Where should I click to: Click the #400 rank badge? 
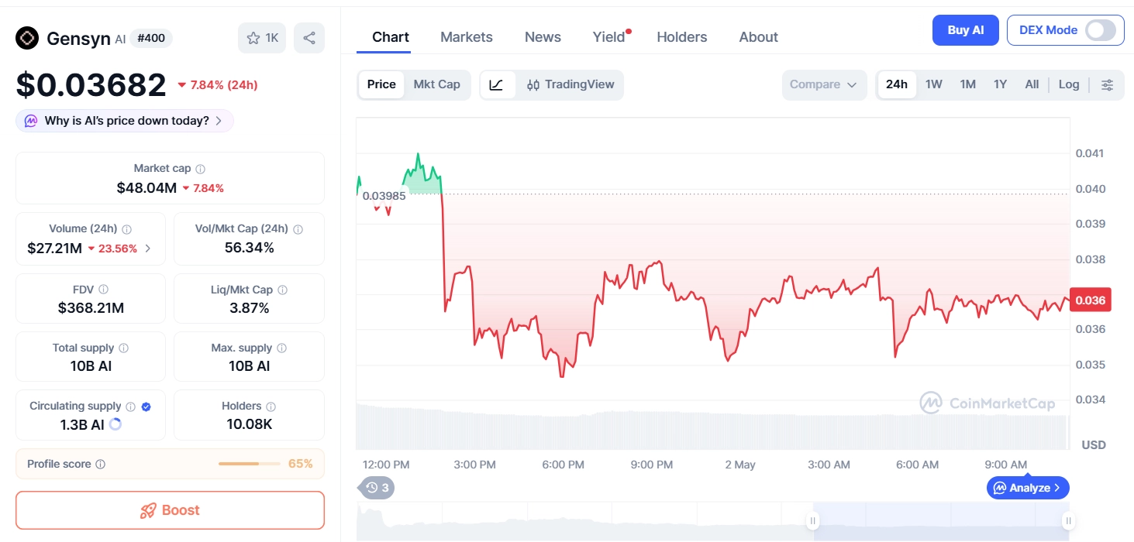pos(151,38)
